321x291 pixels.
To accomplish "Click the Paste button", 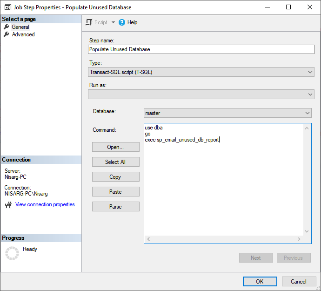I will pos(115,192).
